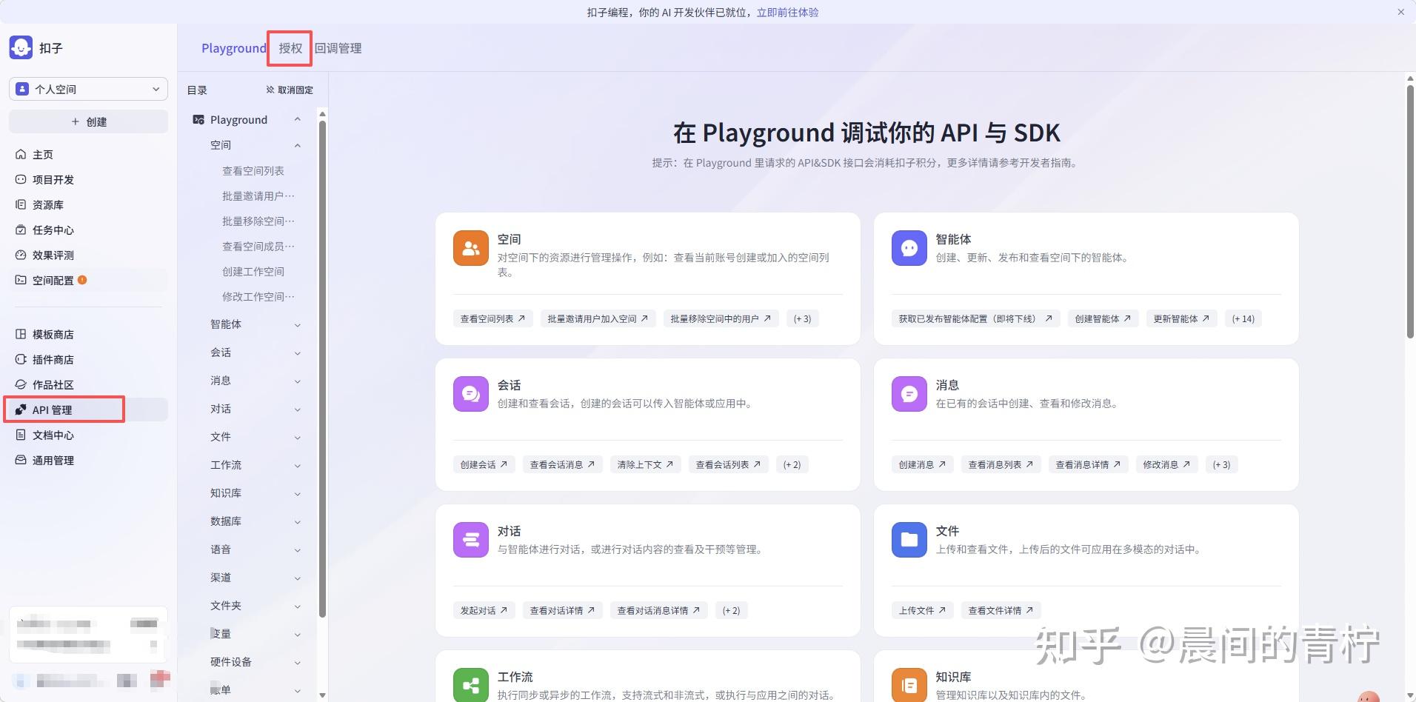Open 查看消息详情 API link
Image resolution: width=1416 pixels, height=702 pixels.
pyautogui.click(x=1088, y=464)
